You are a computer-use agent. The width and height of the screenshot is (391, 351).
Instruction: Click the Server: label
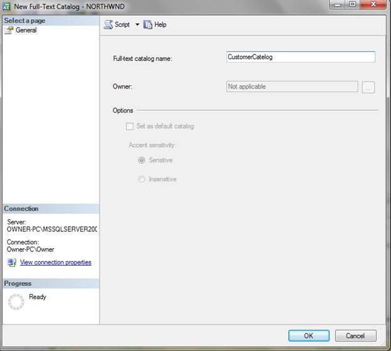16,222
